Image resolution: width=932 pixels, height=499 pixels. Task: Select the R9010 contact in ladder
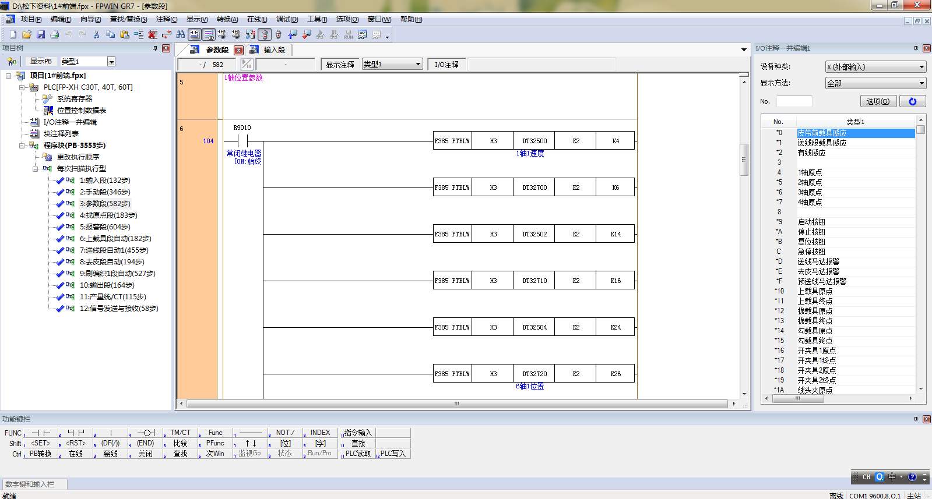point(242,141)
